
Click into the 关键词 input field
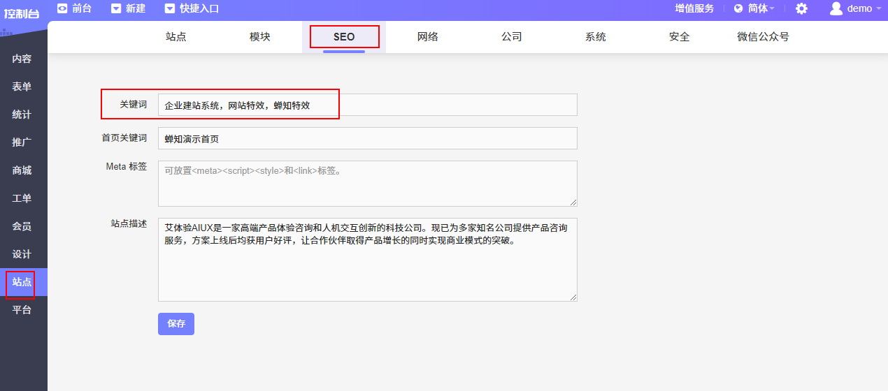coord(368,105)
